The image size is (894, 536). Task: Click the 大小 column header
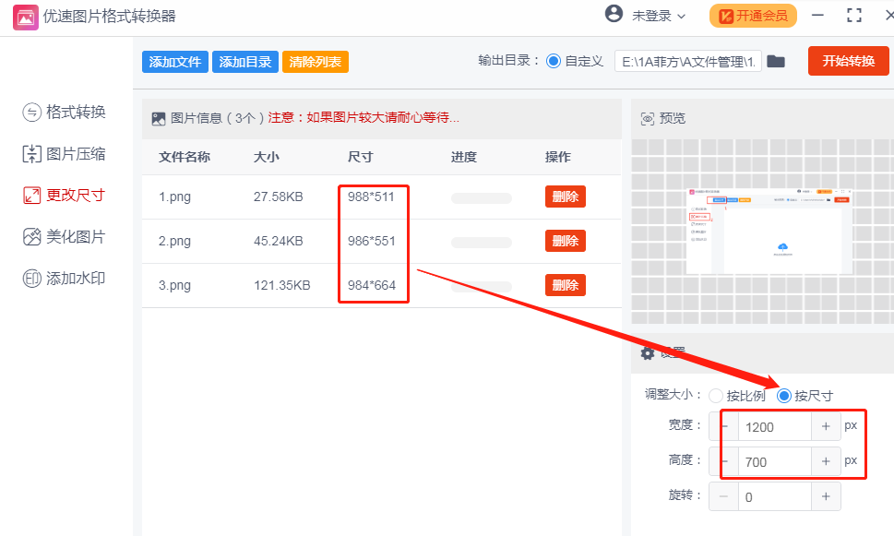[267, 157]
